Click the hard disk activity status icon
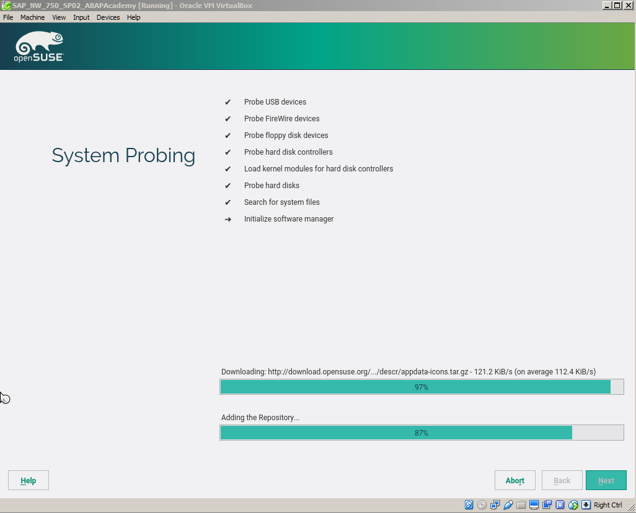 (469, 504)
